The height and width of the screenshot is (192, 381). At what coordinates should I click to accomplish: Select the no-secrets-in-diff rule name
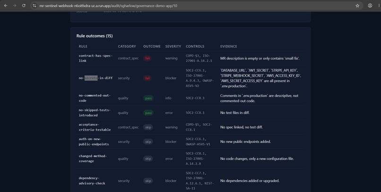pyautogui.click(x=95, y=78)
